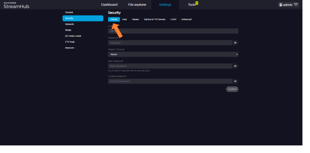This screenshot has width=310, height=153.
Task: Switch to the LDAP tab
Action: [173, 19]
